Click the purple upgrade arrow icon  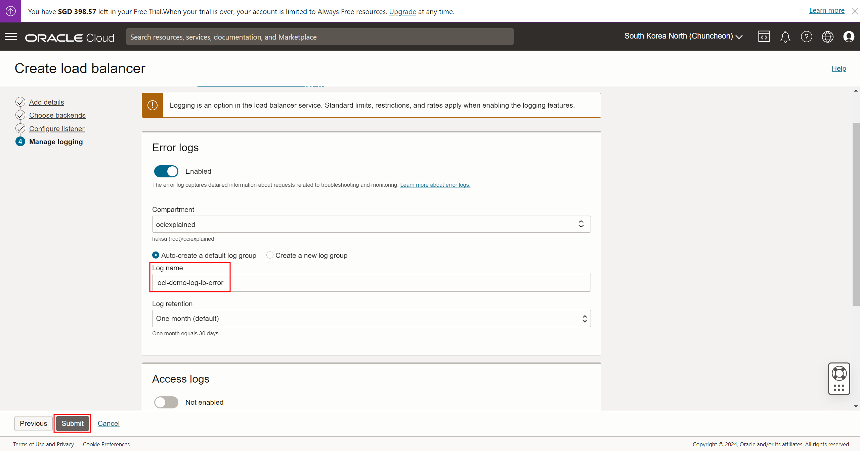coord(10,11)
